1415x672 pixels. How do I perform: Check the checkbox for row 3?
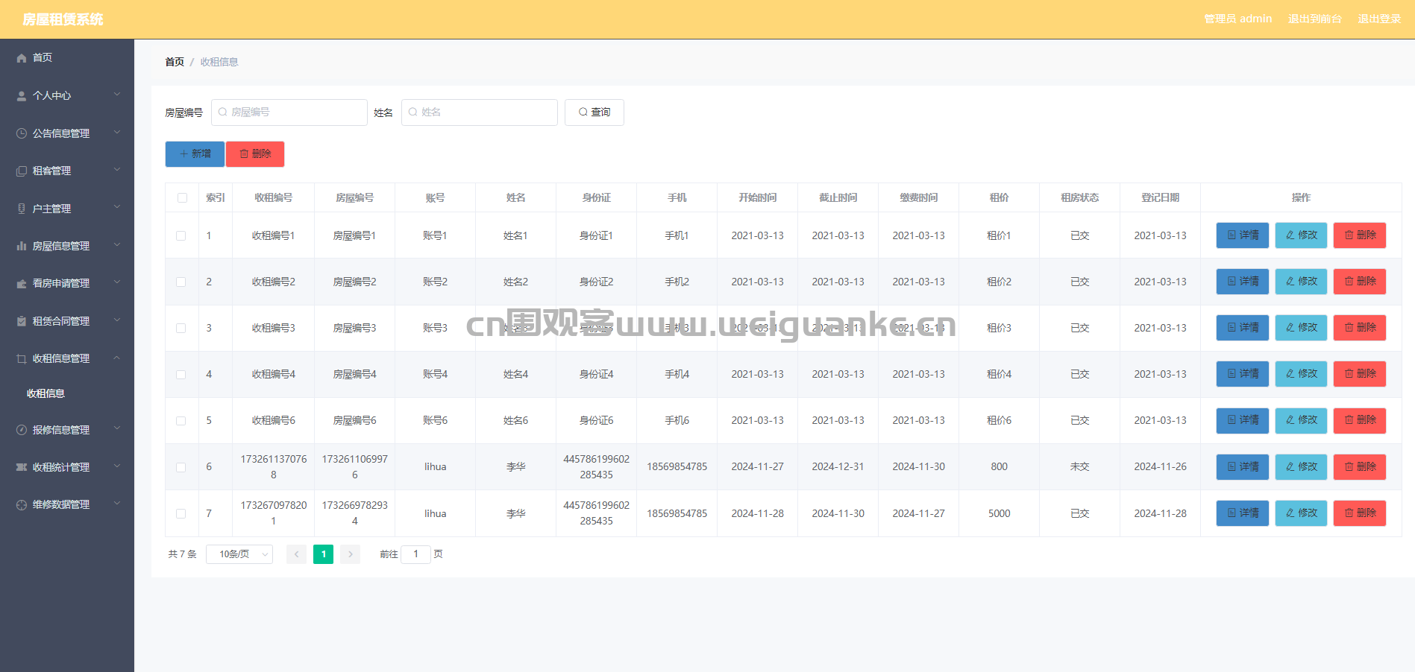coord(181,328)
